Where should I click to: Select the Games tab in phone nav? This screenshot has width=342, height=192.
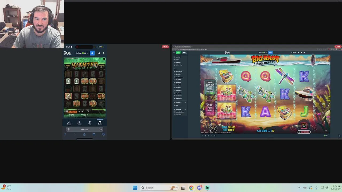79,123
